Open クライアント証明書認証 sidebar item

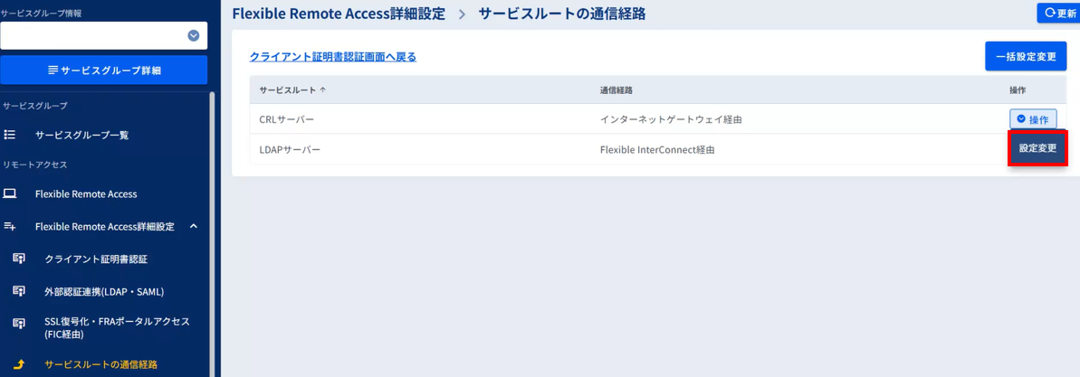point(96,259)
